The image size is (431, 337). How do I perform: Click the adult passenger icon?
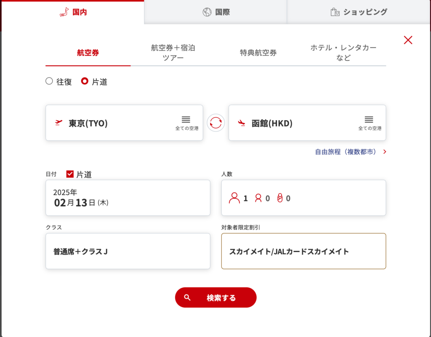point(234,198)
